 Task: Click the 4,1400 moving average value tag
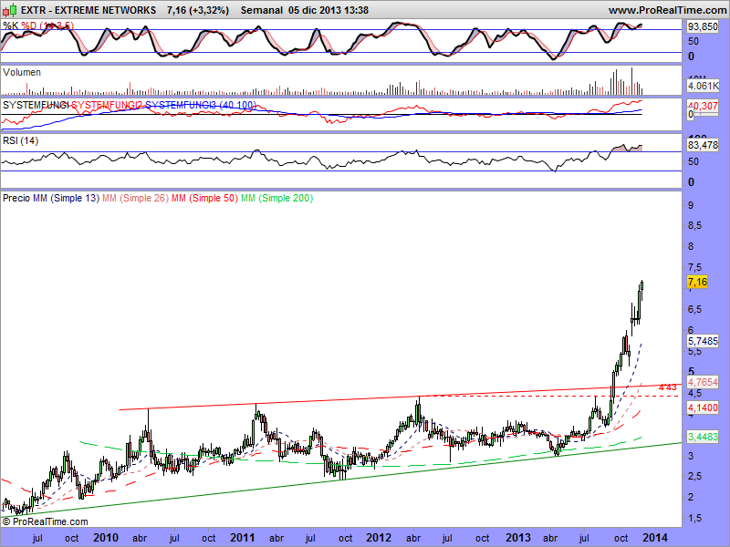pyautogui.click(x=703, y=408)
